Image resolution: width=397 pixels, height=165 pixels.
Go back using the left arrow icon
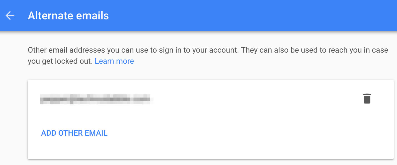(10, 16)
